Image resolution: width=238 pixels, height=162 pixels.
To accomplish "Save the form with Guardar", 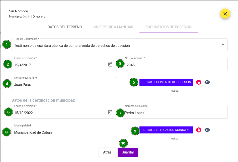I will [x=128, y=152].
